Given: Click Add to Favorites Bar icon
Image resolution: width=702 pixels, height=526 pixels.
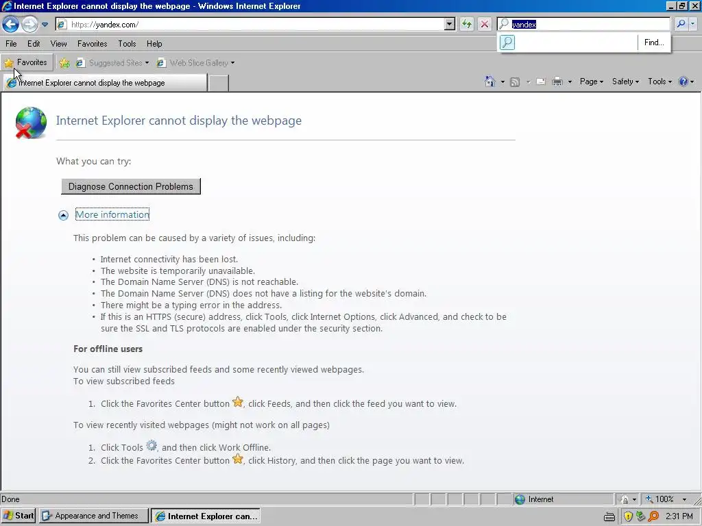Looking at the screenshot, I should pos(64,63).
